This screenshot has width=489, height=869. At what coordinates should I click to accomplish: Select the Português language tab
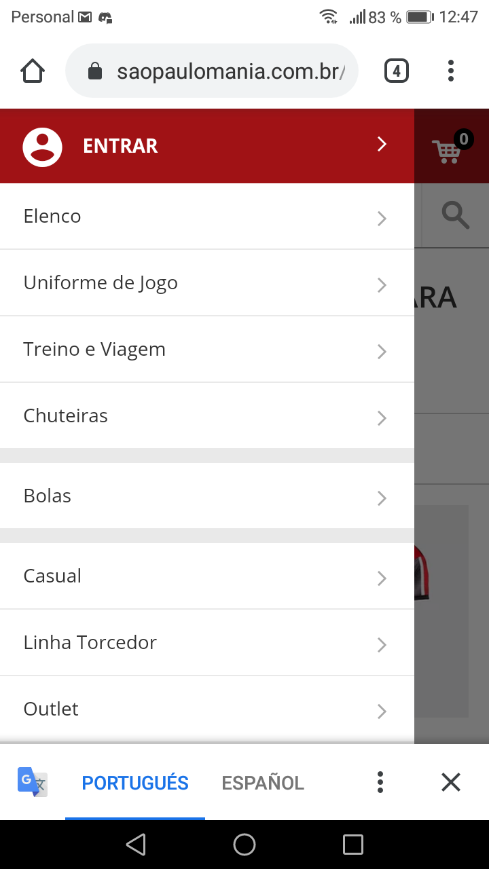pos(135,783)
